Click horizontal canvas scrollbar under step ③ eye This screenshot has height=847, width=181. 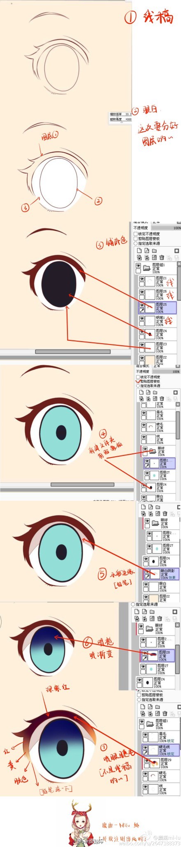click(x=73, y=352)
